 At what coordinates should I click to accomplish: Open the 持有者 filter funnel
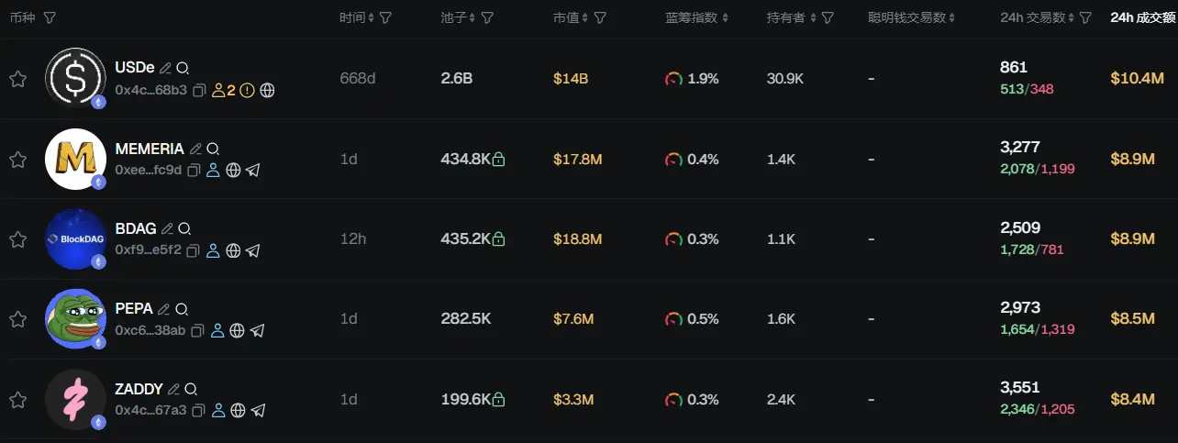(828, 18)
